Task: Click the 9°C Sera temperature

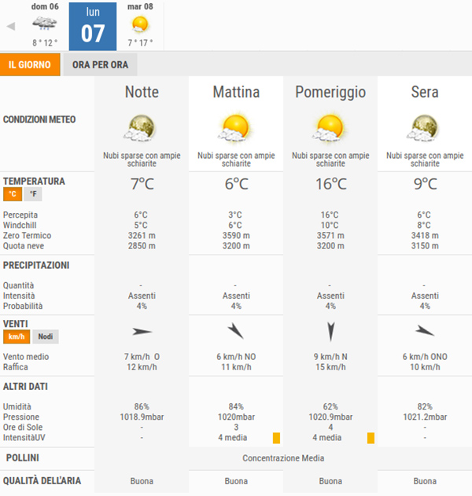Action: (425, 184)
